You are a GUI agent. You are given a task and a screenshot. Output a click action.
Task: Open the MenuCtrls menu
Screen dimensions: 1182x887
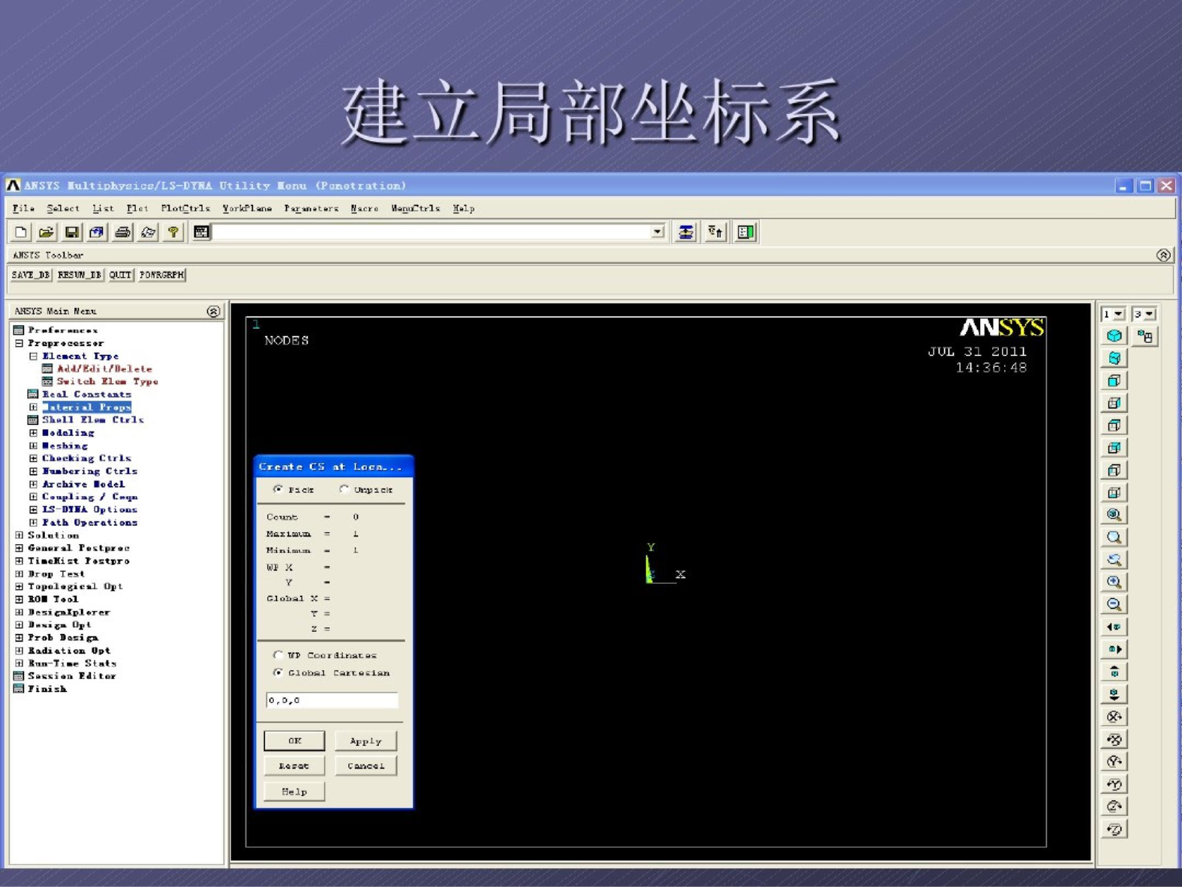[x=415, y=209]
